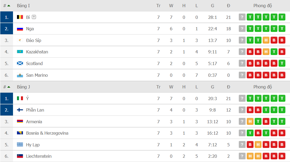Click the Kazakhstan flag icon
The image size is (290, 162).
20,52
